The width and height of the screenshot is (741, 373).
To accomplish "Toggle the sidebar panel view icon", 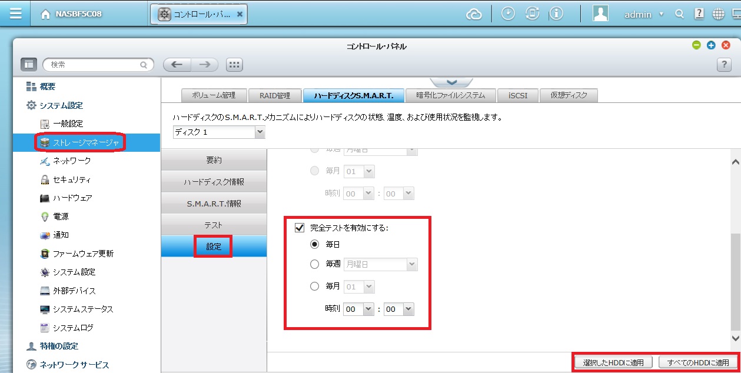I will coord(29,65).
